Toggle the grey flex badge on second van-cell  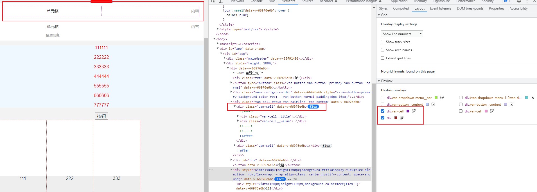[x=326, y=146]
